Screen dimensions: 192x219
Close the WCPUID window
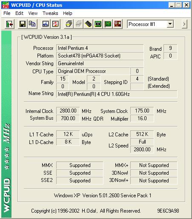(x=186, y=5)
